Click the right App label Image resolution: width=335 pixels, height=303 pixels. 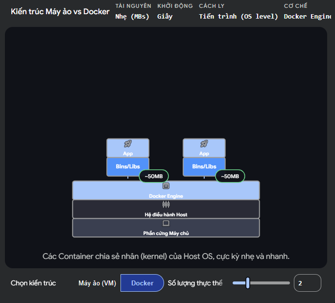pos(204,154)
